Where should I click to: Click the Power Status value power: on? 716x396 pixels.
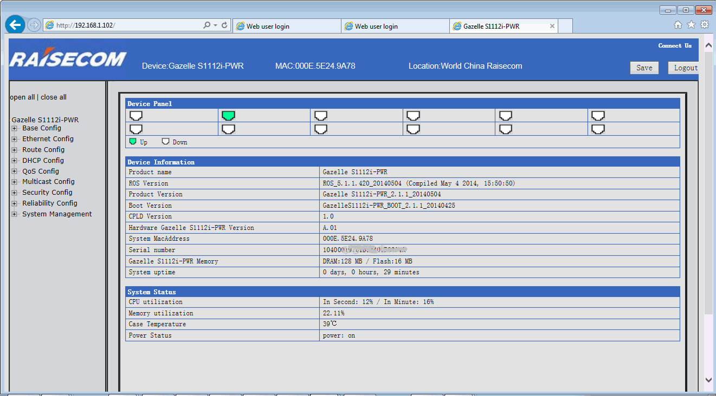pyautogui.click(x=339, y=335)
